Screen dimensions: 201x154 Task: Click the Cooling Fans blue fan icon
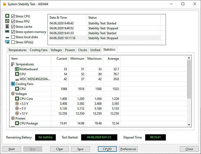tap(13, 84)
